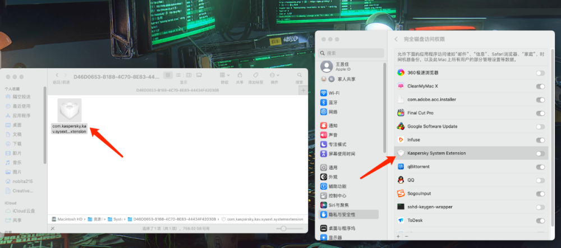
Task: Click the Finder forward arrow
Action: (66, 75)
